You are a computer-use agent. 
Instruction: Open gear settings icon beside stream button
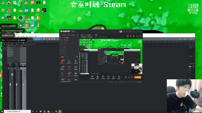(132, 77)
